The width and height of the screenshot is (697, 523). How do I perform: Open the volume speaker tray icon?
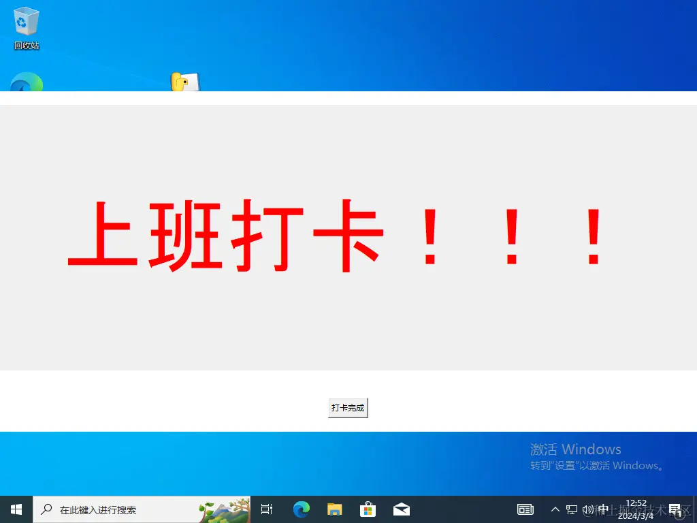pyautogui.click(x=587, y=509)
